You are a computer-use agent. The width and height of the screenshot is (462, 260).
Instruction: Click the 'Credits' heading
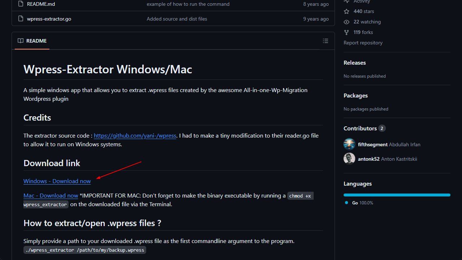[37, 117]
